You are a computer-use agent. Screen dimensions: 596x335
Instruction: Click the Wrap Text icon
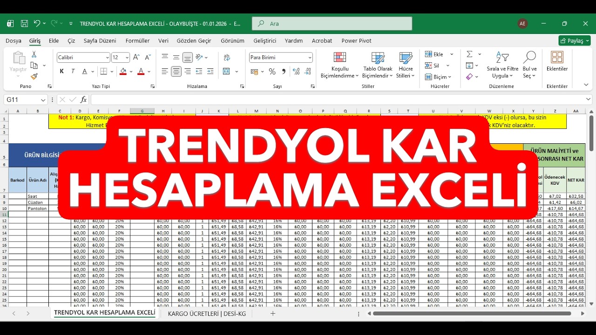(x=227, y=57)
